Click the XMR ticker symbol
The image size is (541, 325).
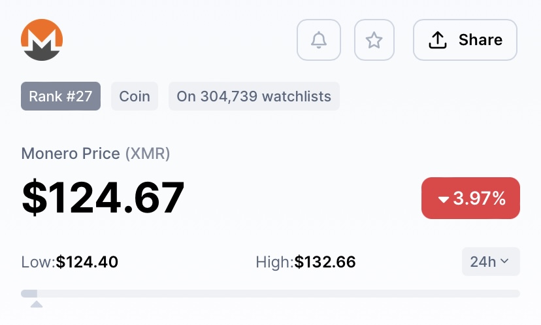(x=147, y=154)
